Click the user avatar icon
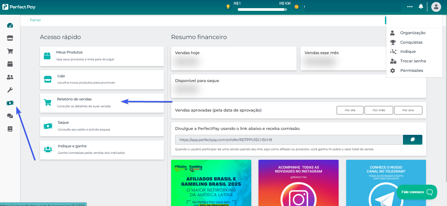Screen dimensions: 447x206 click(x=436, y=7)
